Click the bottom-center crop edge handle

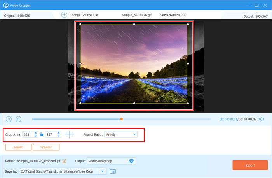pos(134,103)
